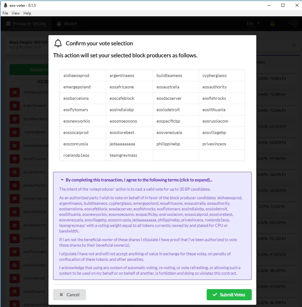Click the green Submit changes button behind dialog
Image resolution: width=302 pixels, height=307 pixels.
tap(29, 70)
